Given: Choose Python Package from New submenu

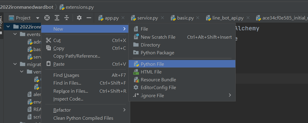Looking at the screenshot, I should pos(157,53).
